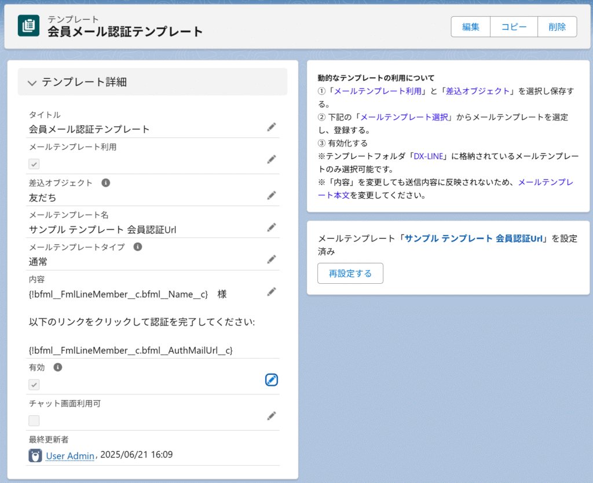The height and width of the screenshot is (483, 593).
Task: Click the 再設定する button
Action: [350, 273]
